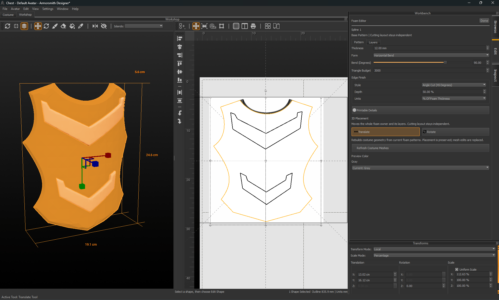The image size is (499, 300).
Task: Select the eraser tool
Action: click(63, 26)
